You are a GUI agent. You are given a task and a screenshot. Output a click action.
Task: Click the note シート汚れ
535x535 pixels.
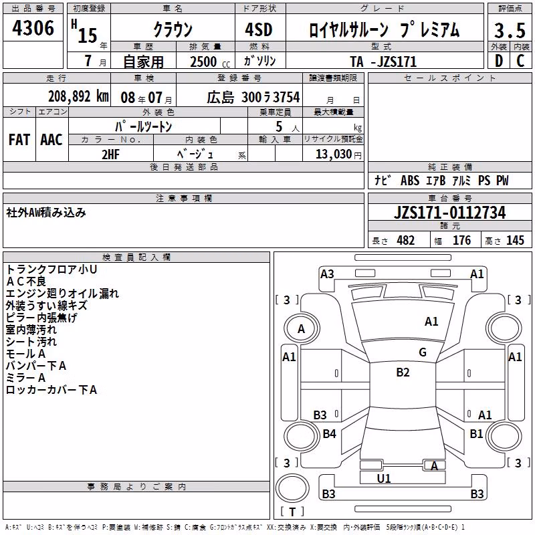[31, 342]
